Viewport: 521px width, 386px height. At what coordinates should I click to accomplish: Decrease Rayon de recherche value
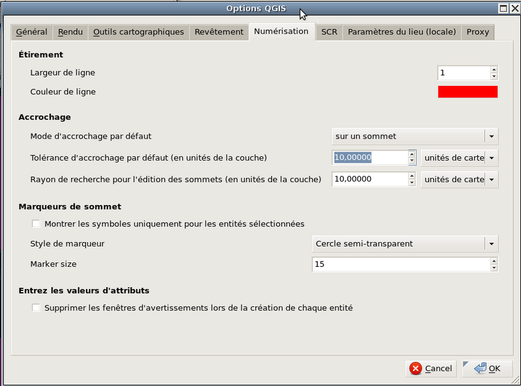(x=412, y=182)
